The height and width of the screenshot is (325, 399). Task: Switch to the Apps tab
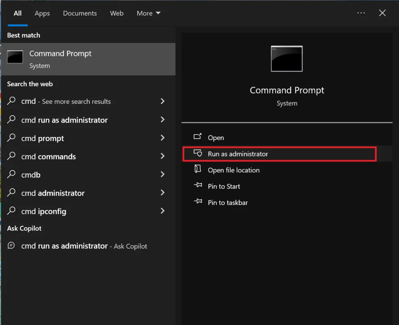click(x=42, y=13)
